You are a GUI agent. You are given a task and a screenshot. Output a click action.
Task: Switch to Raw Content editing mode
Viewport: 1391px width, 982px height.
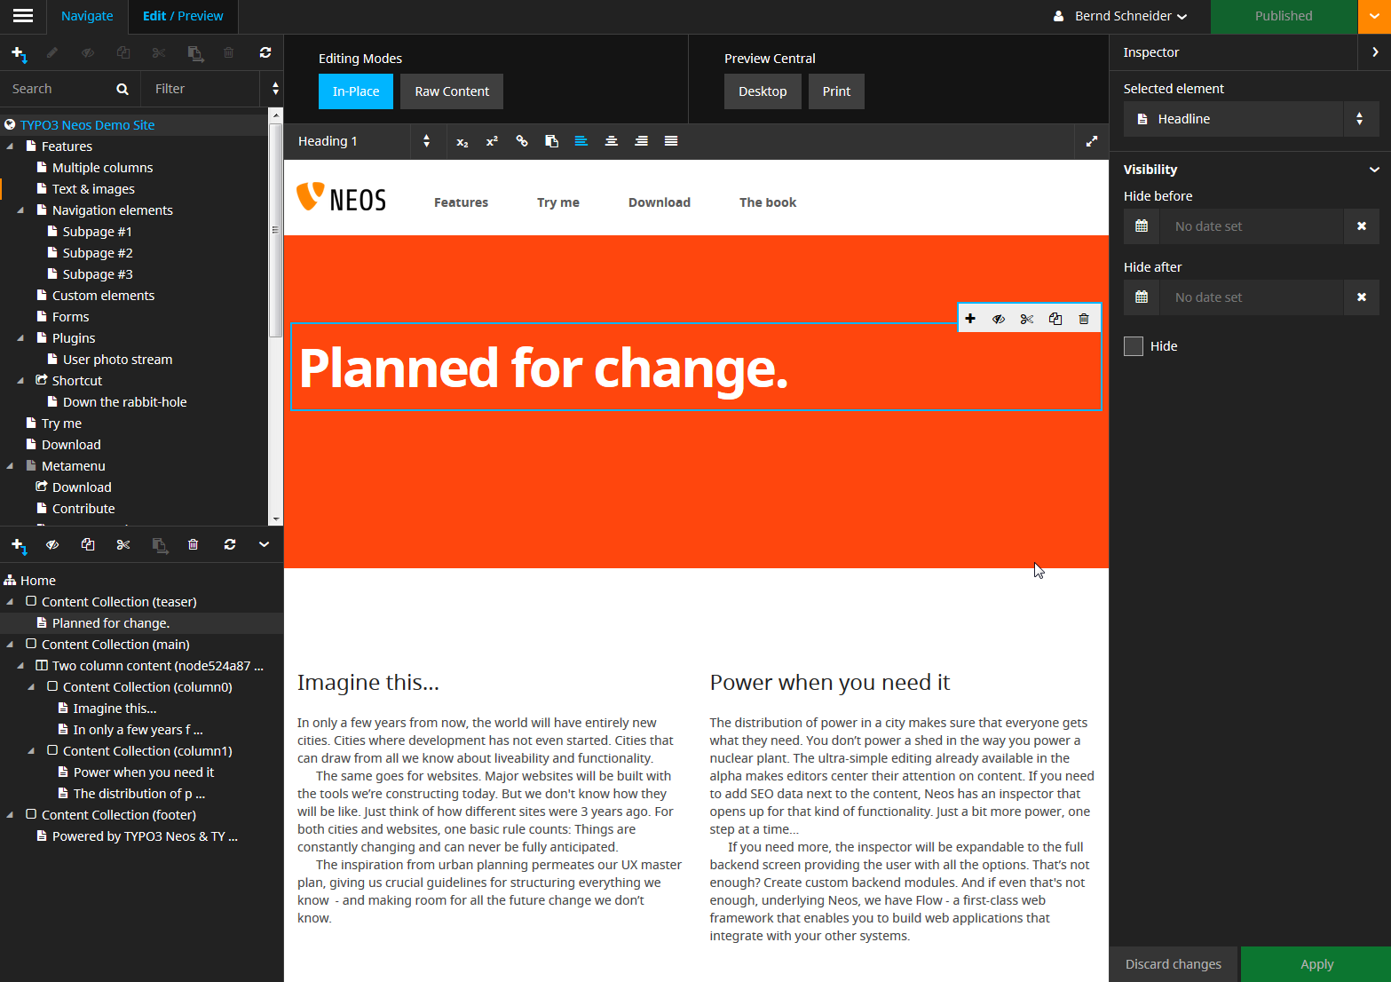(452, 91)
